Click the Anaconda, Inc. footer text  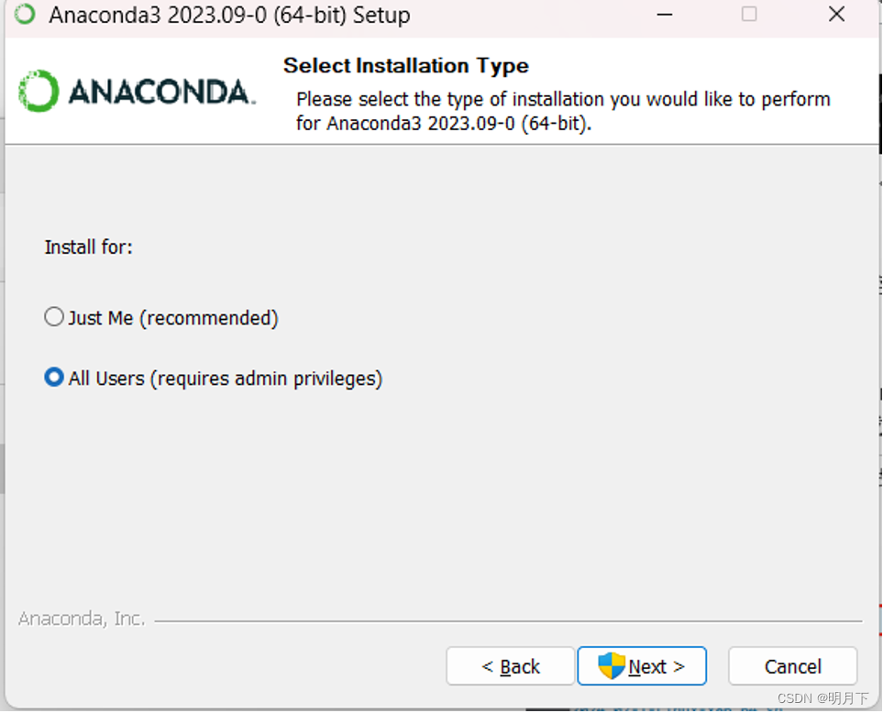click(81, 619)
